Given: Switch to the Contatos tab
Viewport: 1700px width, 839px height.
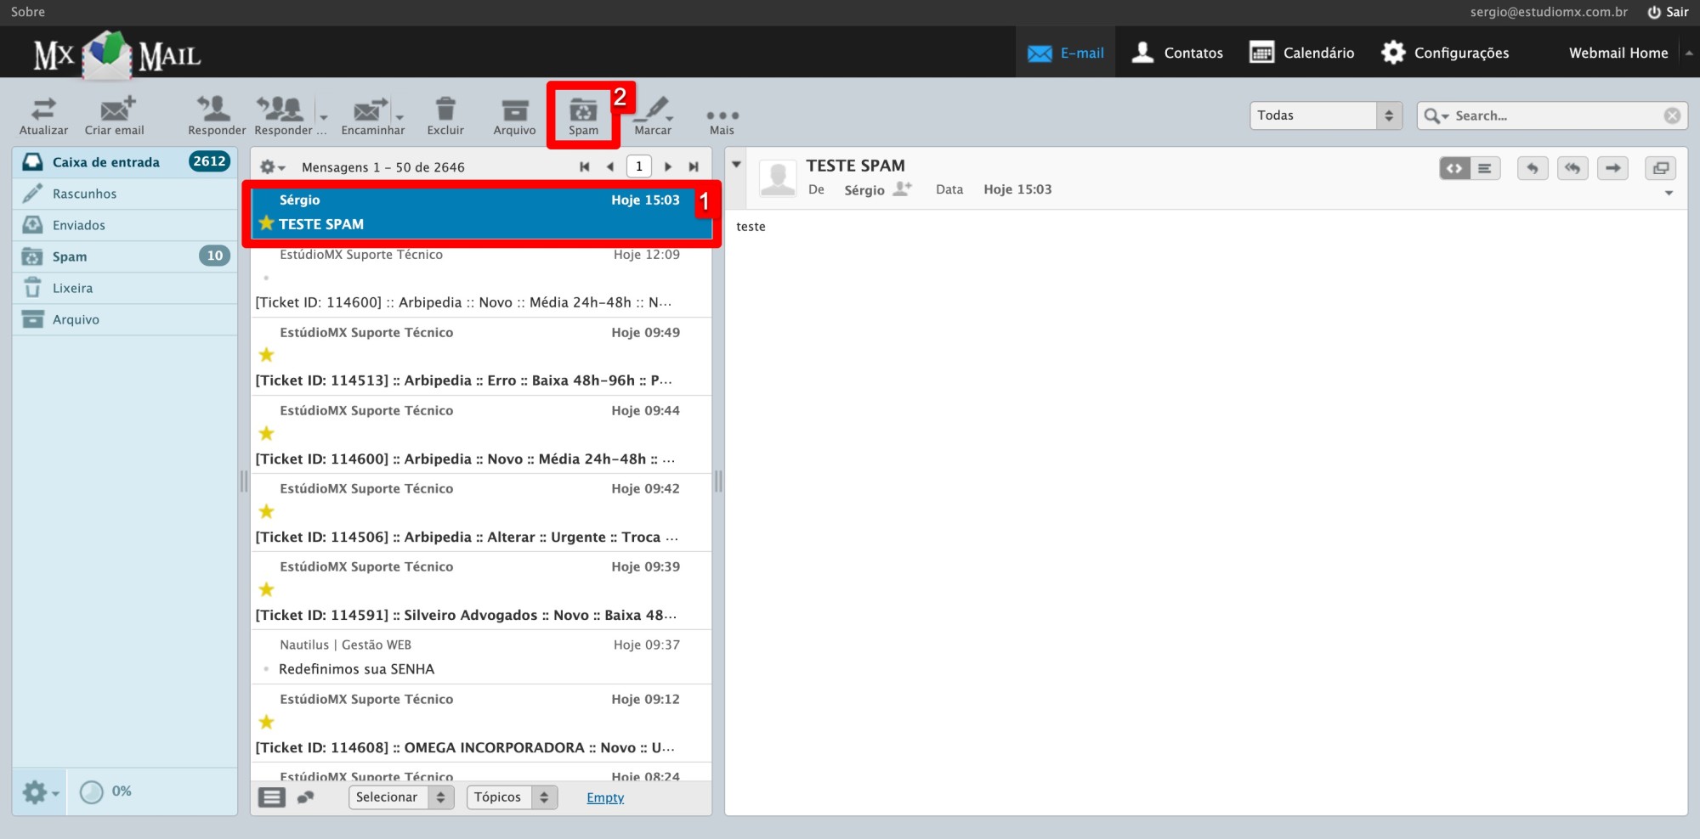Looking at the screenshot, I should click(1177, 52).
